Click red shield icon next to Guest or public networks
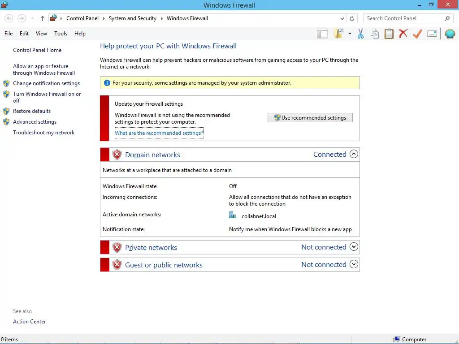 [x=117, y=265]
